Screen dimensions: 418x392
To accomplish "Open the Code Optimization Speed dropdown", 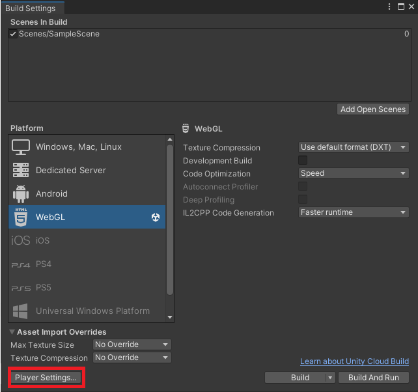I will click(354, 173).
